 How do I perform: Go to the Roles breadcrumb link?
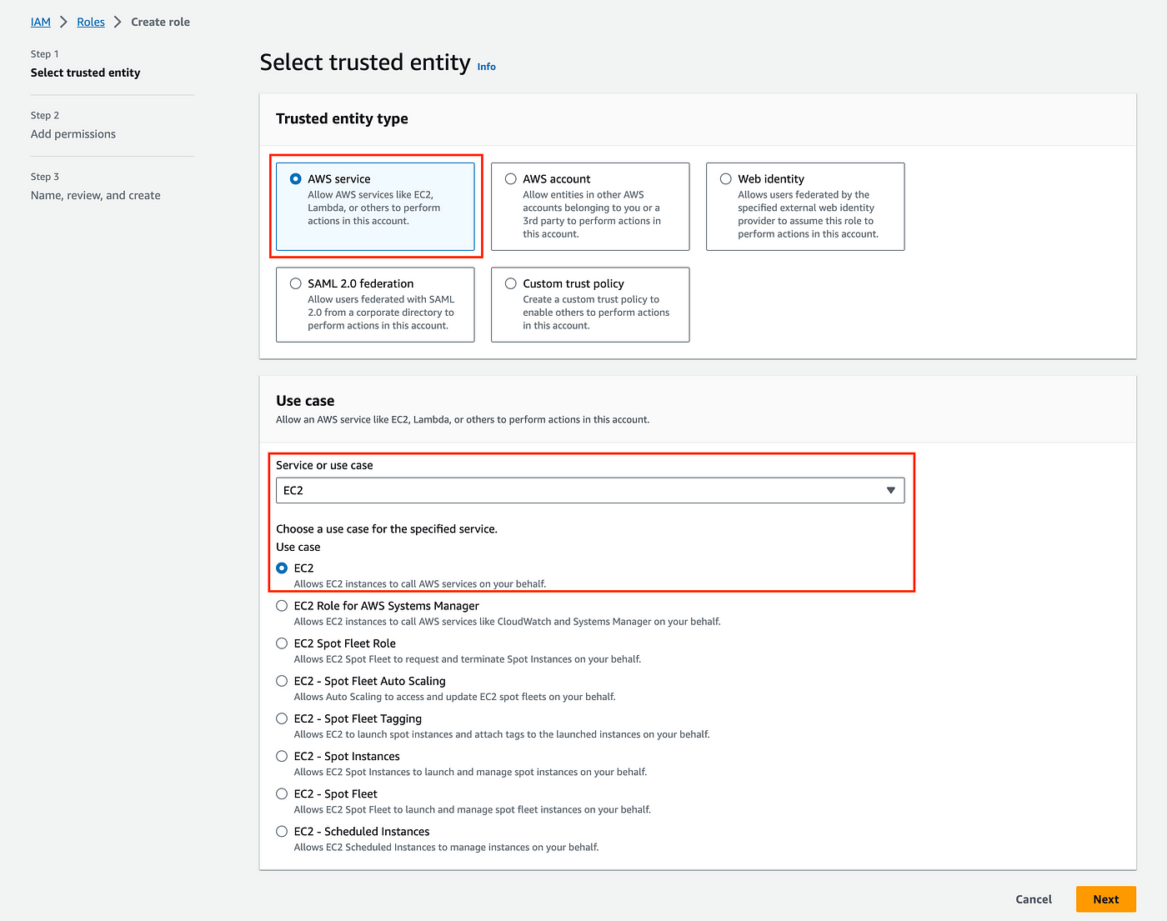pos(91,22)
